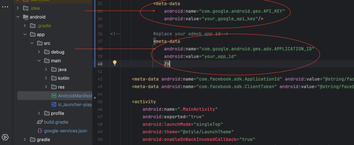Click "com.google.android.geo.API_KEY" in the editor
The image size is (354, 145).
(x=242, y=11)
